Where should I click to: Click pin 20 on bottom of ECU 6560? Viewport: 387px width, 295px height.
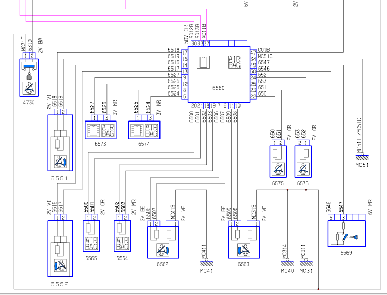click(194, 105)
